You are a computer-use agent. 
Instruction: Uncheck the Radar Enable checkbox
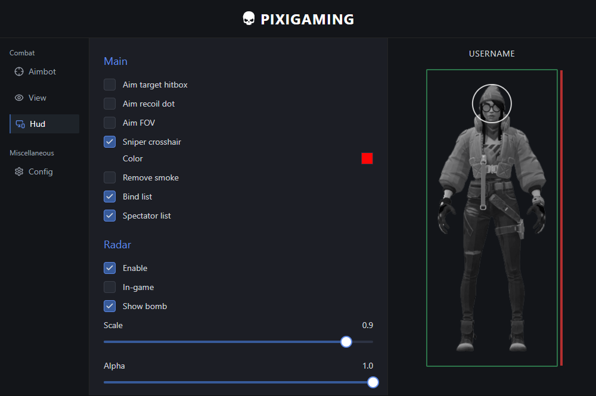coord(110,267)
